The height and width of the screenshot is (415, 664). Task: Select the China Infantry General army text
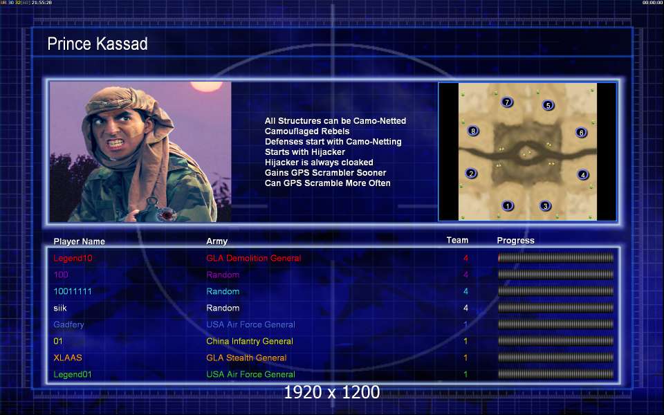(x=250, y=341)
